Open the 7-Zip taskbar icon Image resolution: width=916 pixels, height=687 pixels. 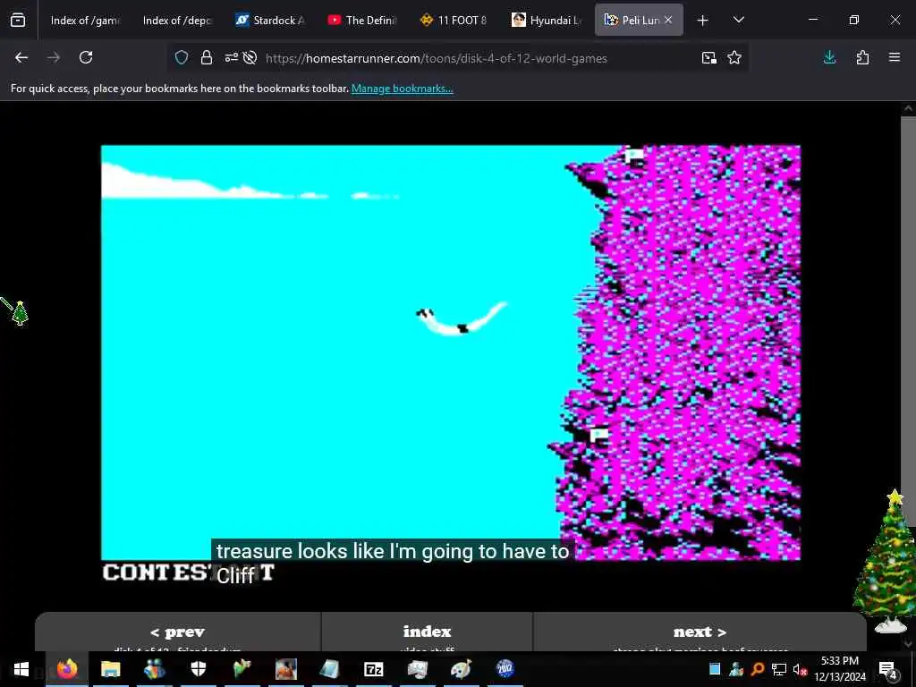(x=373, y=669)
